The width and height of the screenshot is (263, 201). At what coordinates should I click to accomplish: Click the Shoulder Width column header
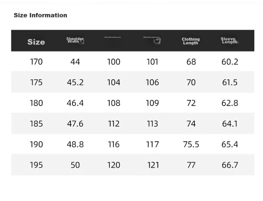point(75,40)
